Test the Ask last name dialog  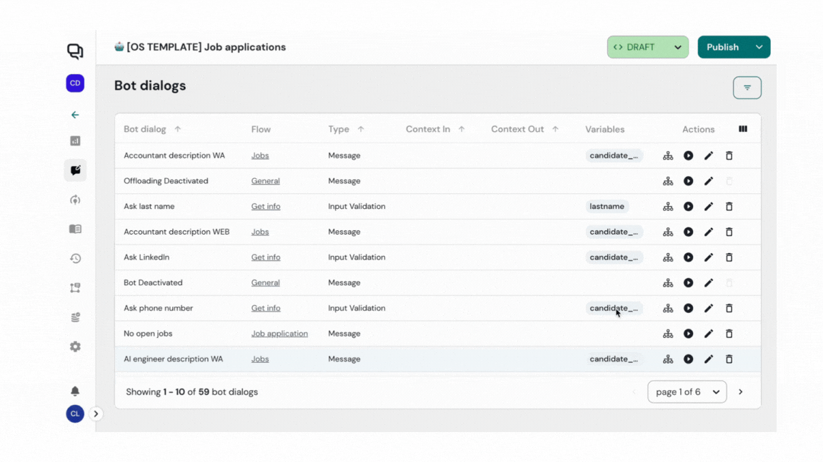coord(688,207)
